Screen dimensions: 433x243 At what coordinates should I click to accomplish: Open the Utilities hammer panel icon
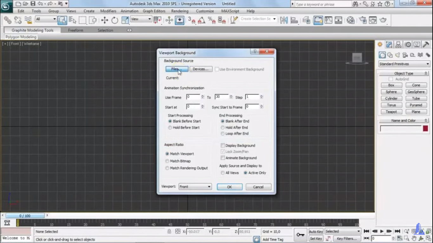click(x=426, y=45)
